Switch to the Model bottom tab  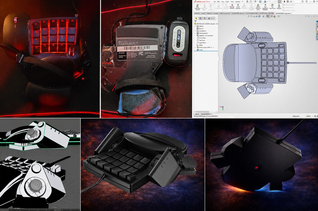tap(197, 114)
